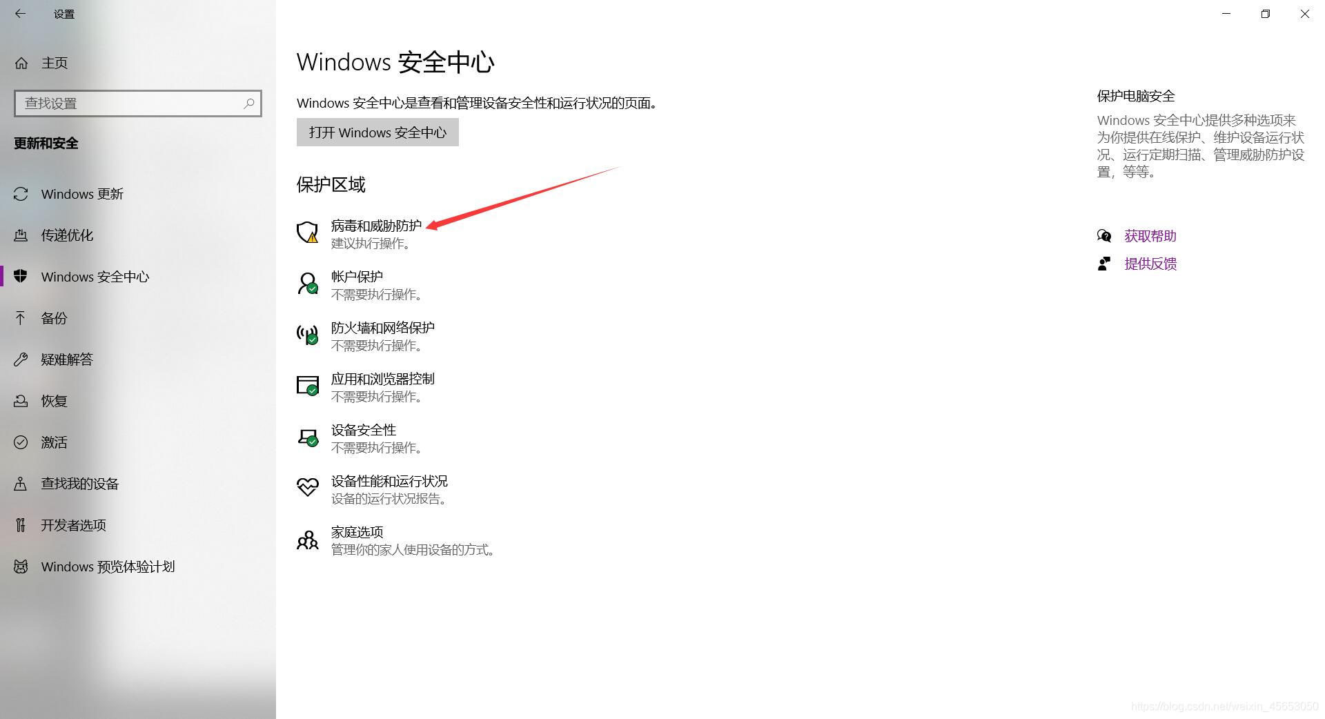
Task: Select Windows 安全中心 sidebar item
Action: coord(138,277)
